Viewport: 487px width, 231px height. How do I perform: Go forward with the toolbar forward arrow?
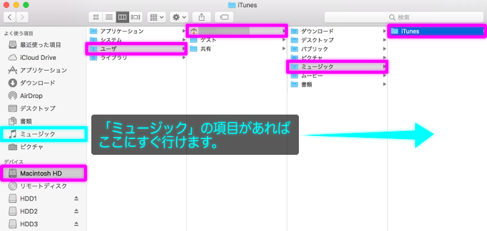[23, 17]
